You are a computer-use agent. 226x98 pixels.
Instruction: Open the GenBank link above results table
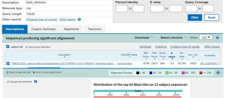click(145, 47)
